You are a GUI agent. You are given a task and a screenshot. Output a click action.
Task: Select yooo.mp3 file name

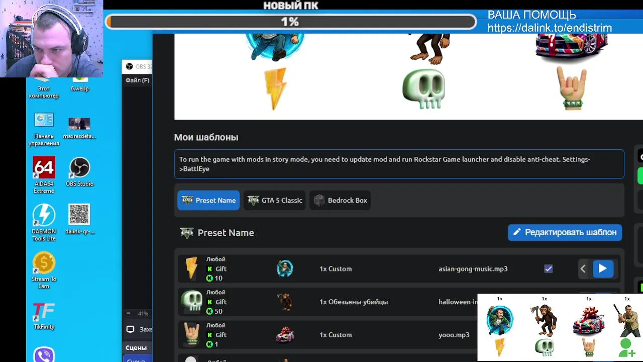[454, 335]
